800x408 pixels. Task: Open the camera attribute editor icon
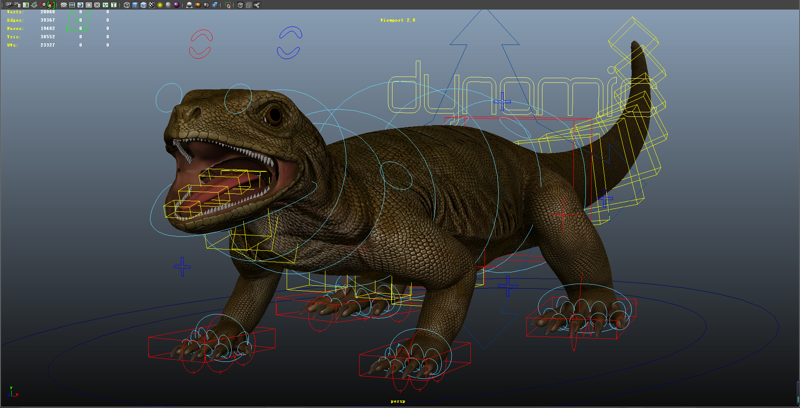pos(17,5)
